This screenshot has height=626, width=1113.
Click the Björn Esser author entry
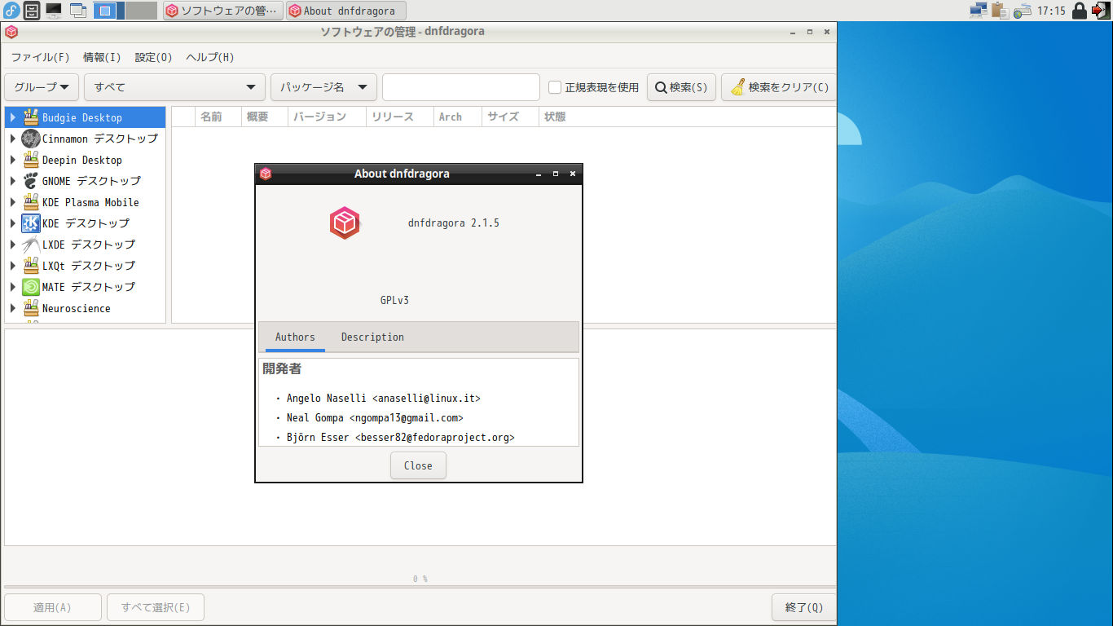[401, 438]
